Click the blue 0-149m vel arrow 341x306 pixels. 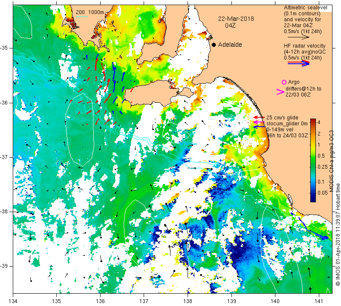point(259,127)
